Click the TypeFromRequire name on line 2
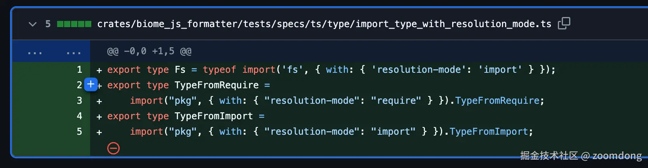Screen dimensions: 648x168 coord(216,85)
